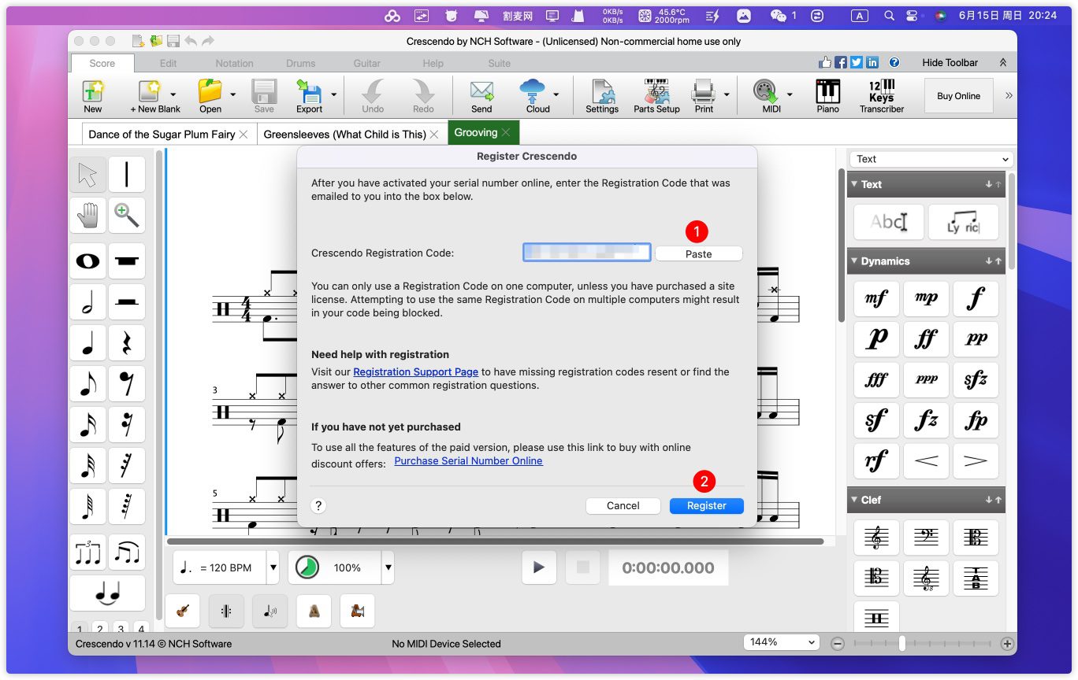Toggle the triplet note mode
Viewport: 1078px width, 680px height.
click(87, 553)
